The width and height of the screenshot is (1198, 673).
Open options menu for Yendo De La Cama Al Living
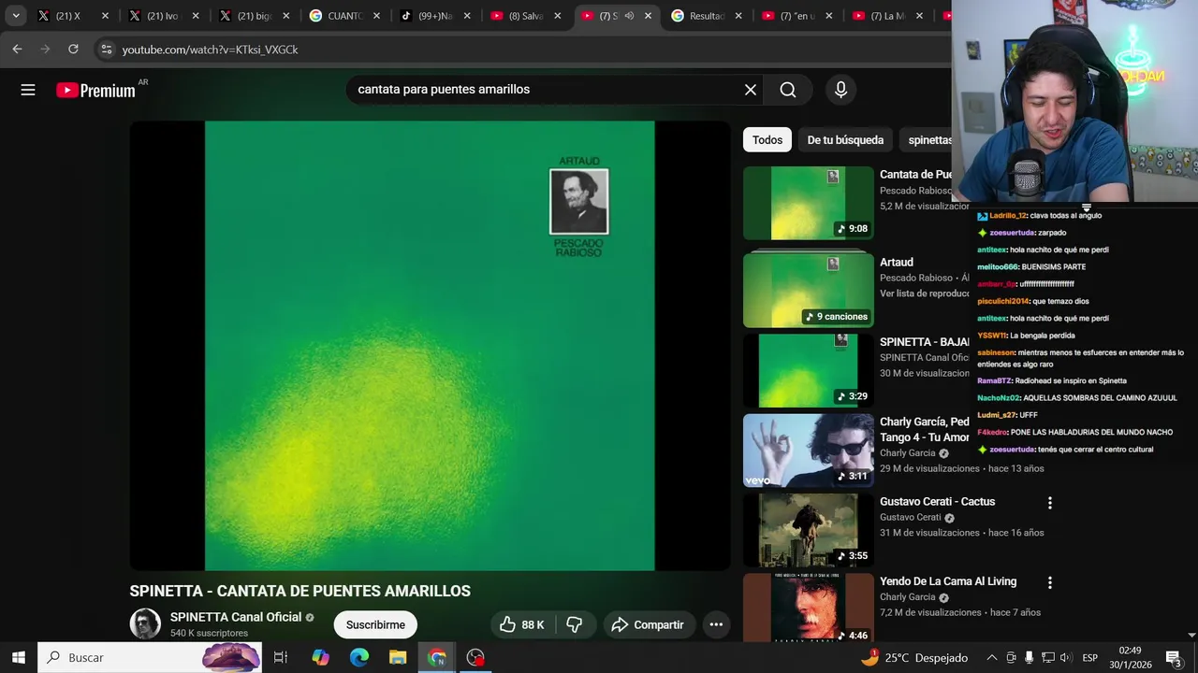(1049, 582)
